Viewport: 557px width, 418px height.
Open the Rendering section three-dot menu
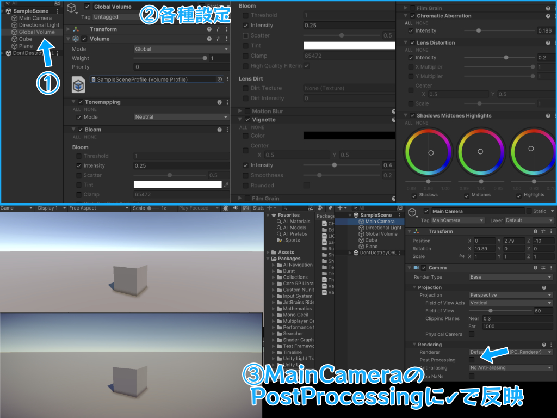tap(551, 345)
